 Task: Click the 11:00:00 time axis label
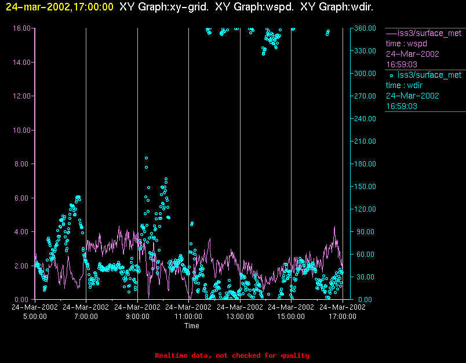tap(188, 317)
